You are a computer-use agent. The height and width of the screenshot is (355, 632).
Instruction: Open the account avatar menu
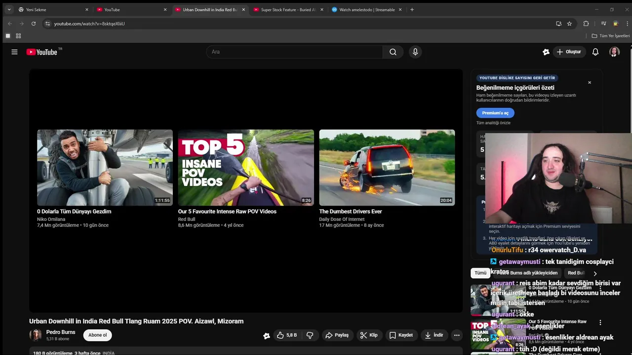click(x=614, y=52)
